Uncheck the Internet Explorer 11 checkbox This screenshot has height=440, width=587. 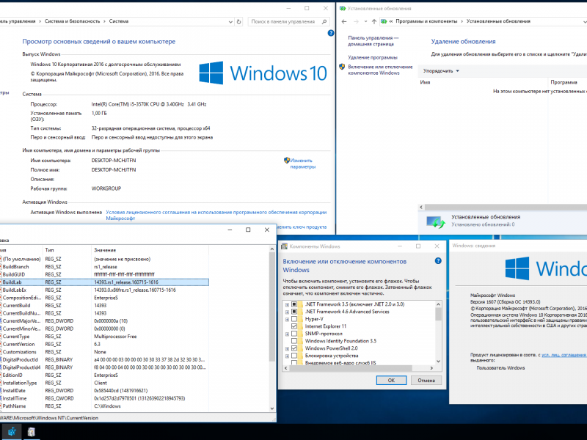(x=294, y=326)
